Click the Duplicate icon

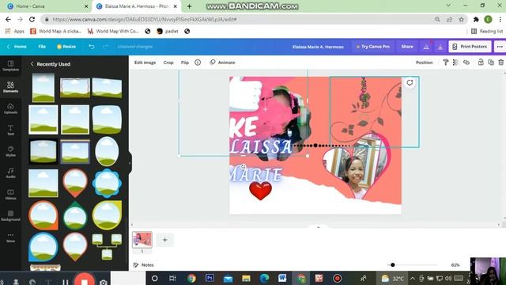(x=491, y=63)
